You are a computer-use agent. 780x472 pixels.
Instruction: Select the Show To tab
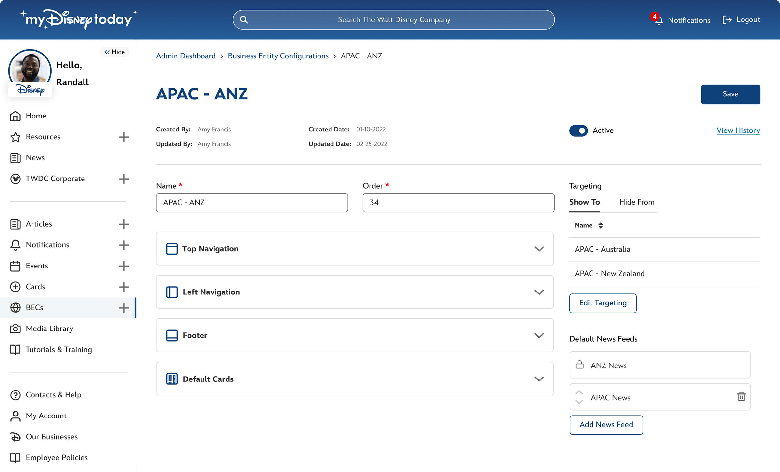(x=584, y=202)
